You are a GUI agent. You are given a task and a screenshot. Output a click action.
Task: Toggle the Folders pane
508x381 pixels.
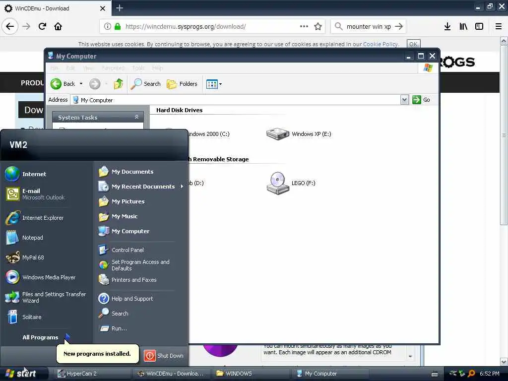(182, 84)
